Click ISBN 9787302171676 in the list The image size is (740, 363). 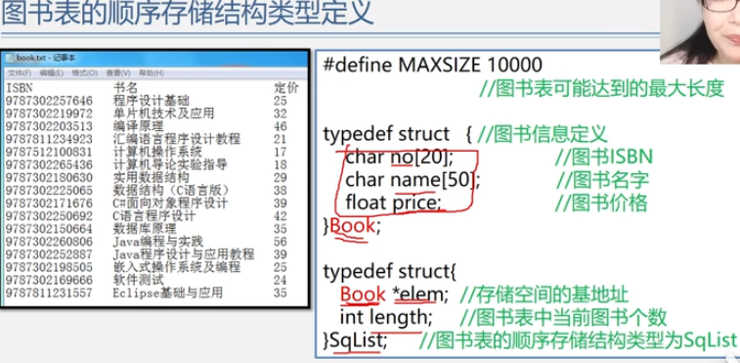[49, 204]
